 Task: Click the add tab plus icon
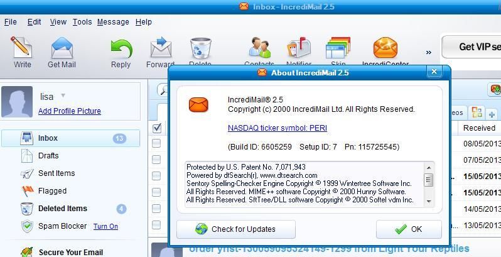[492, 114]
